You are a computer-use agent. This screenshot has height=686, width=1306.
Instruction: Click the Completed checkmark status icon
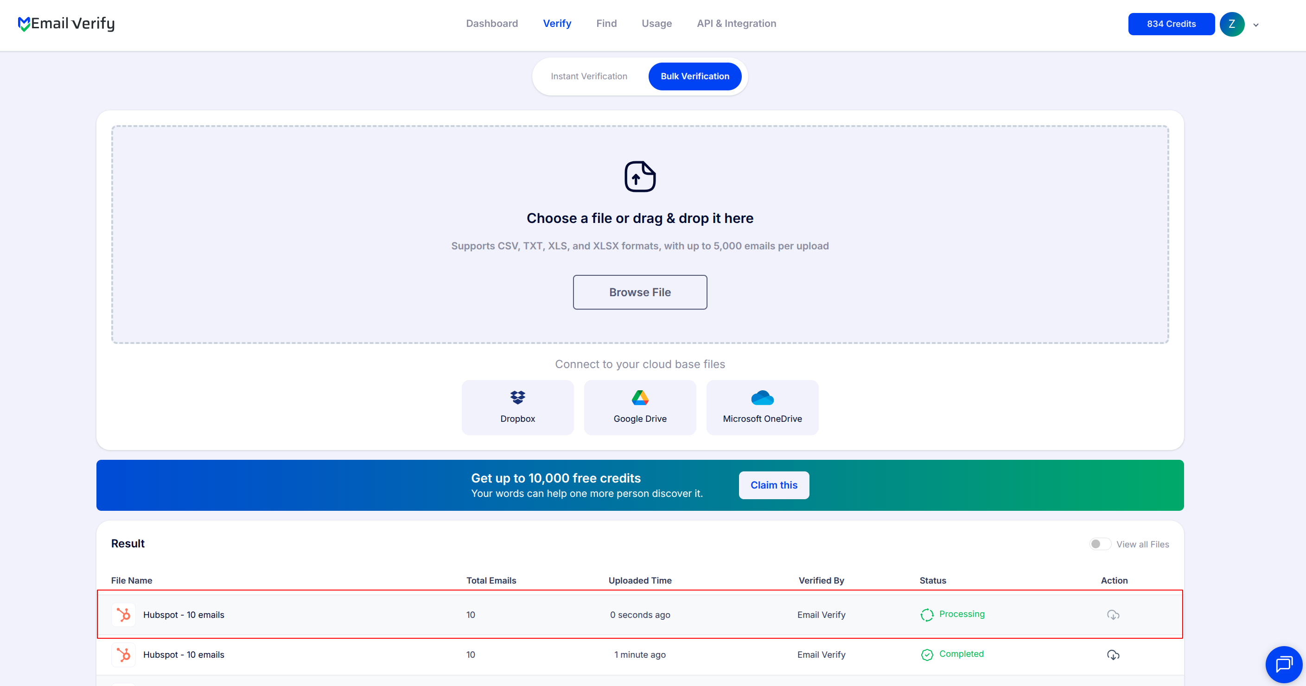tap(927, 654)
